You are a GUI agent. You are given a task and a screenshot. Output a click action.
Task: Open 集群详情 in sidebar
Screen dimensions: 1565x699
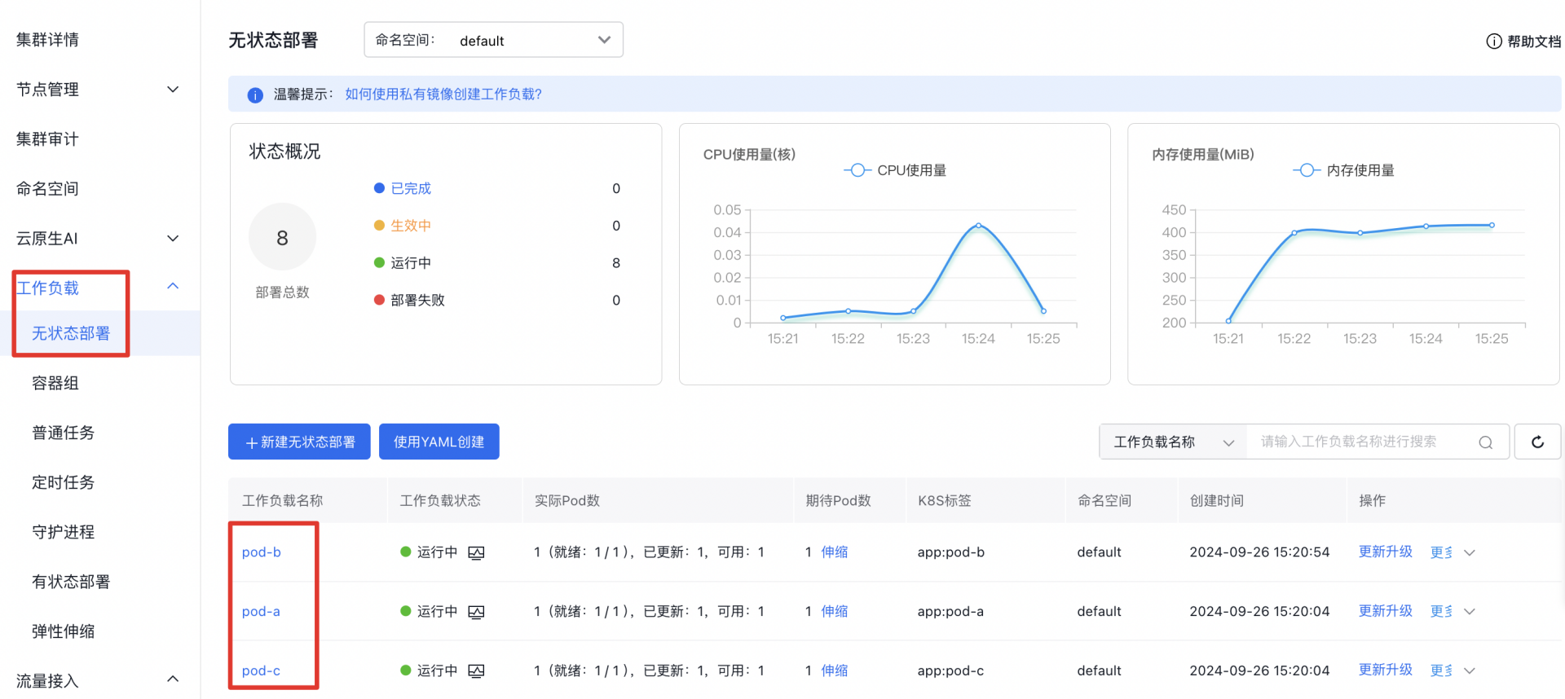pyautogui.click(x=47, y=40)
